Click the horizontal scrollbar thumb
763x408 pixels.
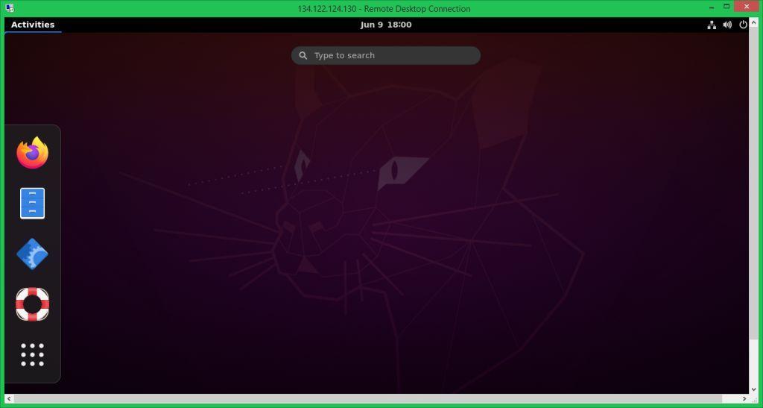pos(368,399)
